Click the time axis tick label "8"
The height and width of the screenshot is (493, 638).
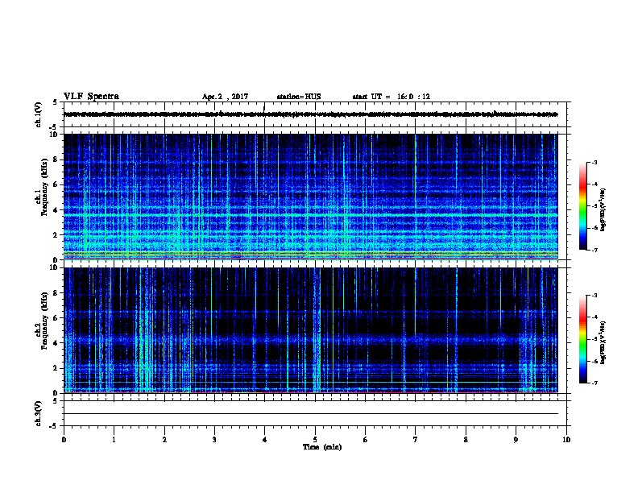[466, 439]
